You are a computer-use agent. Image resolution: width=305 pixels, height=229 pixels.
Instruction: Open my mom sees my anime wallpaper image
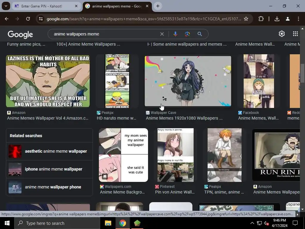tap(123, 155)
